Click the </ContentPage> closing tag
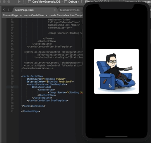151x143 pixels. pyautogui.click(x=31, y=111)
